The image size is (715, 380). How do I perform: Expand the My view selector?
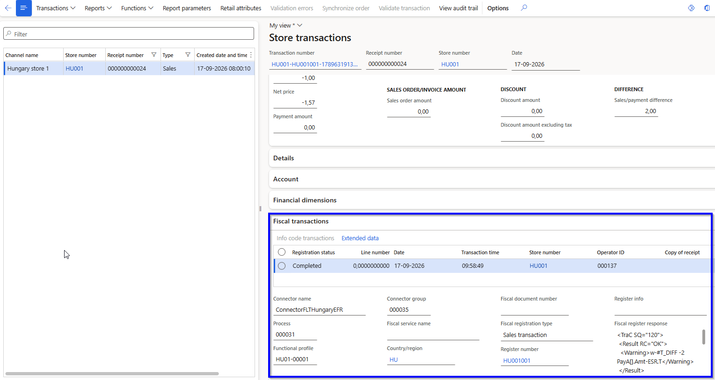(x=286, y=25)
